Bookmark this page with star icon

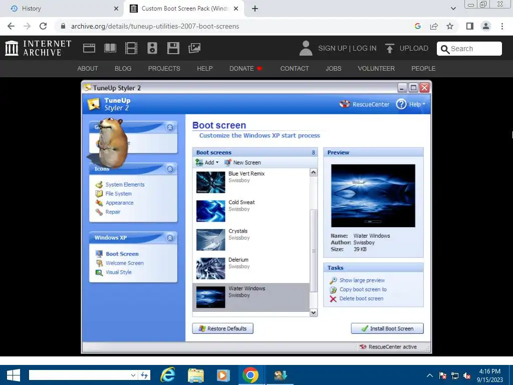coord(450,26)
